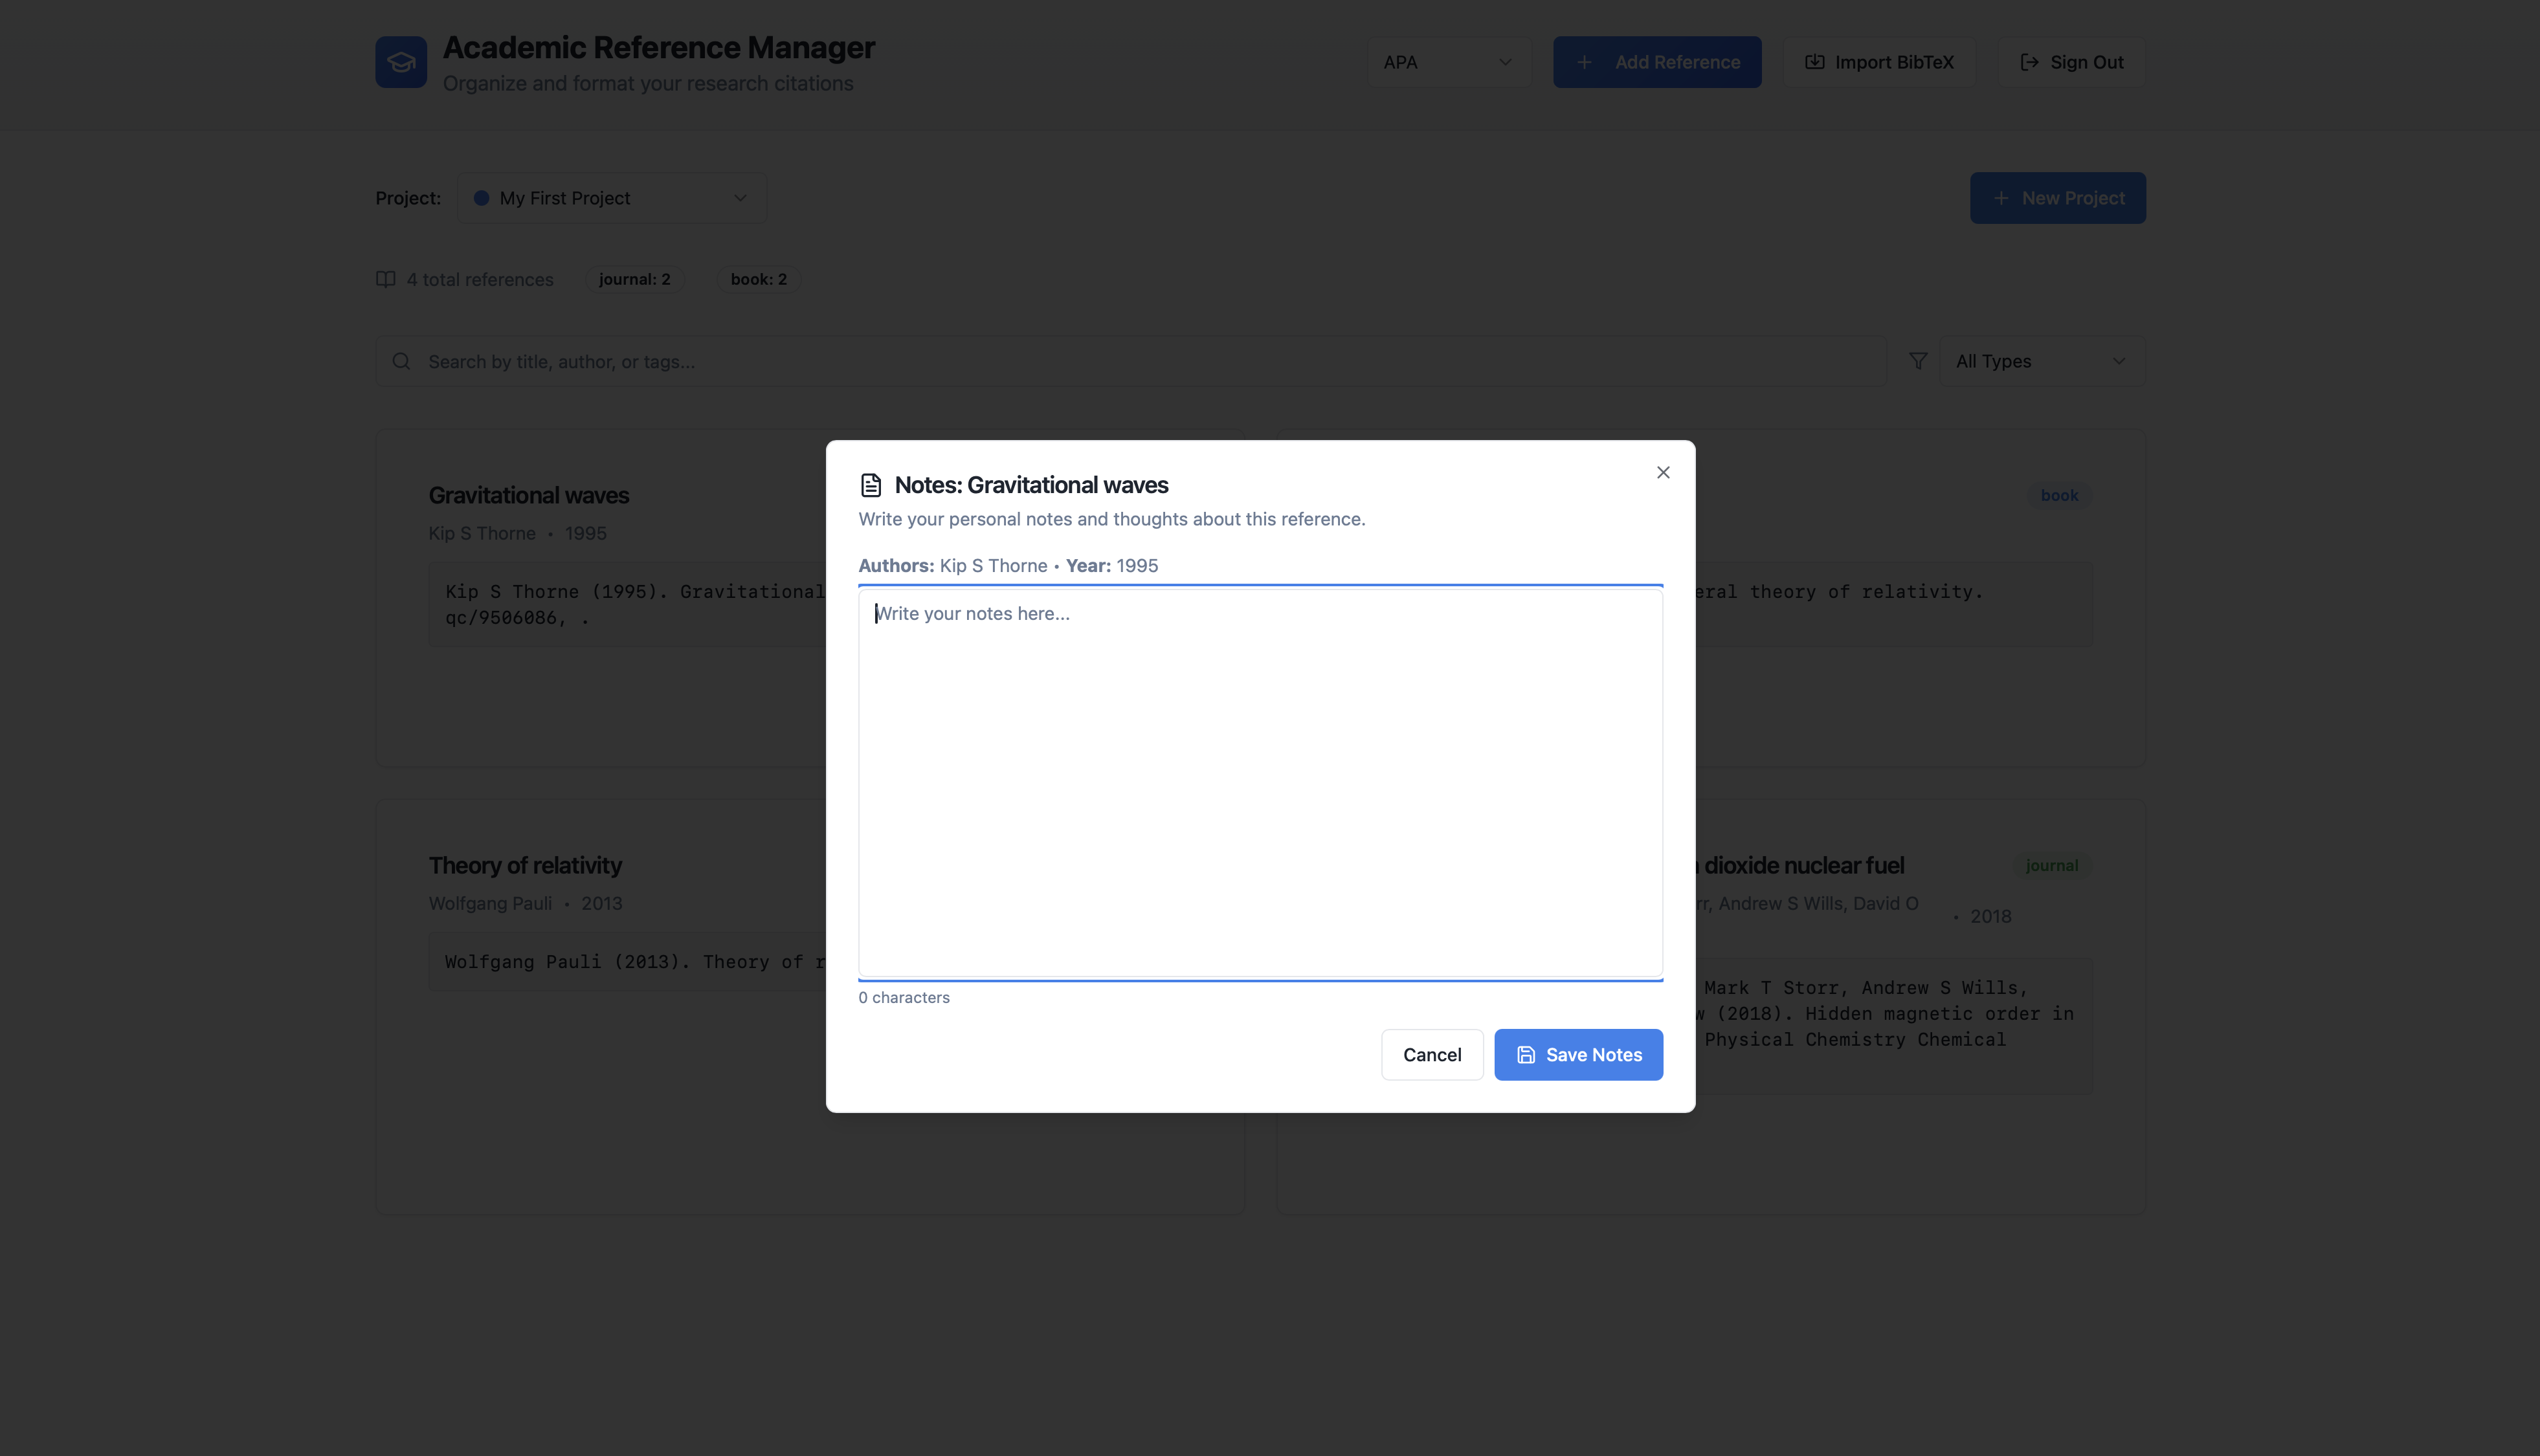Image resolution: width=2540 pixels, height=1456 pixels.
Task: Click the filter funnel icon
Action: tap(1918, 361)
